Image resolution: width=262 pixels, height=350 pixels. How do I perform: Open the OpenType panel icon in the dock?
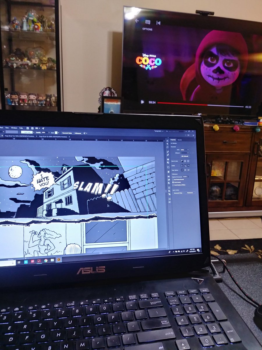coord(168,147)
